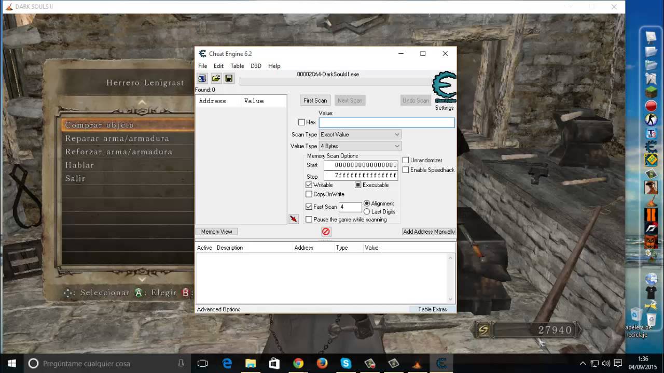The width and height of the screenshot is (664, 373).
Task: Click Cheat Engine icon on the taskbar
Action: tap(441, 363)
